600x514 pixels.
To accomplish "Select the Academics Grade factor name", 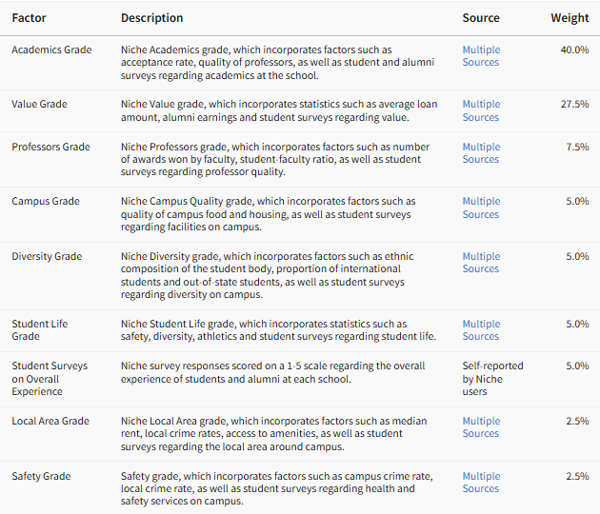I will [51, 49].
